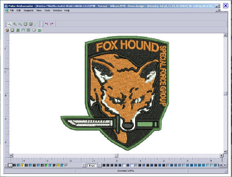Click the vertical scrollbar down arrow
Image resolution: width=232 pixels, height=177 pixels.
click(225, 151)
